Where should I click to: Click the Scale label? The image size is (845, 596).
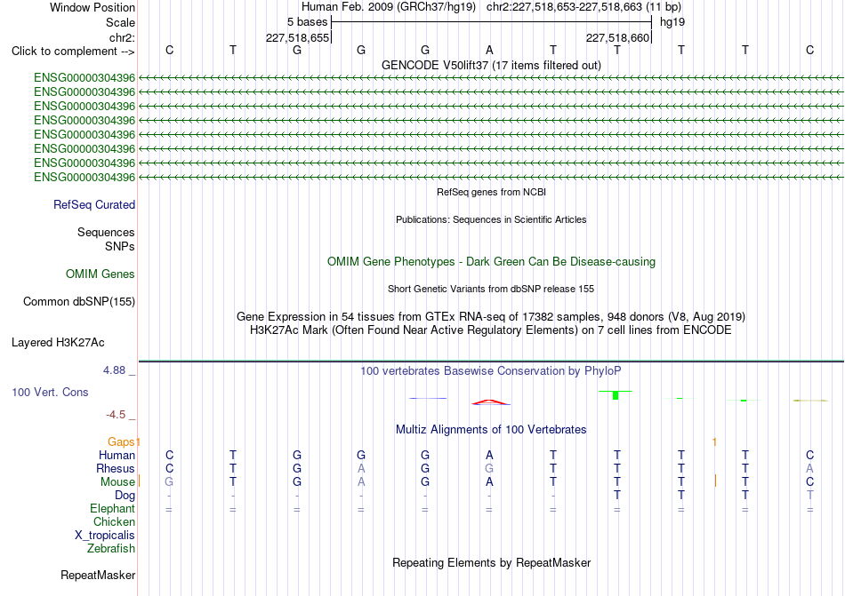click(120, 22)
